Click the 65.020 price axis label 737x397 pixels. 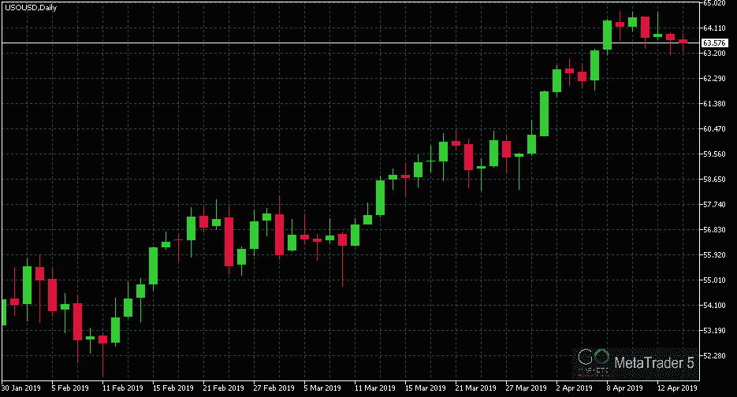click(x=713, y=3)
